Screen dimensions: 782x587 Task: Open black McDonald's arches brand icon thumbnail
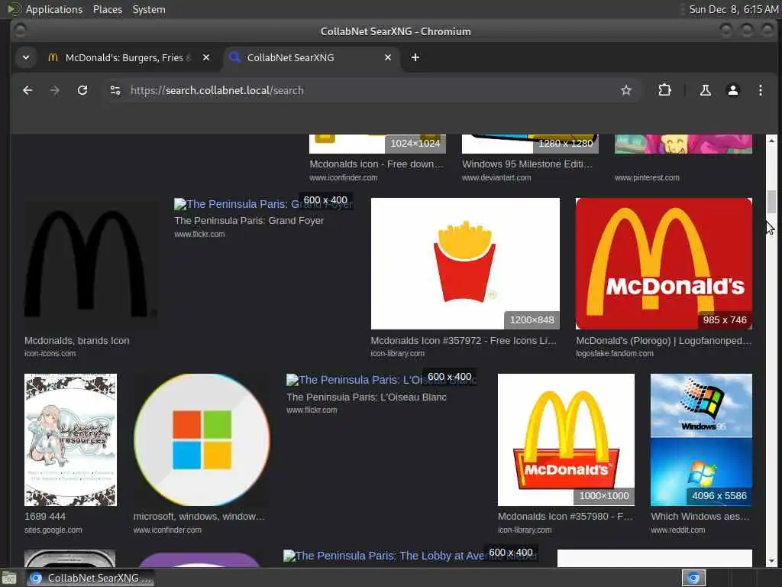click(91, 264)
